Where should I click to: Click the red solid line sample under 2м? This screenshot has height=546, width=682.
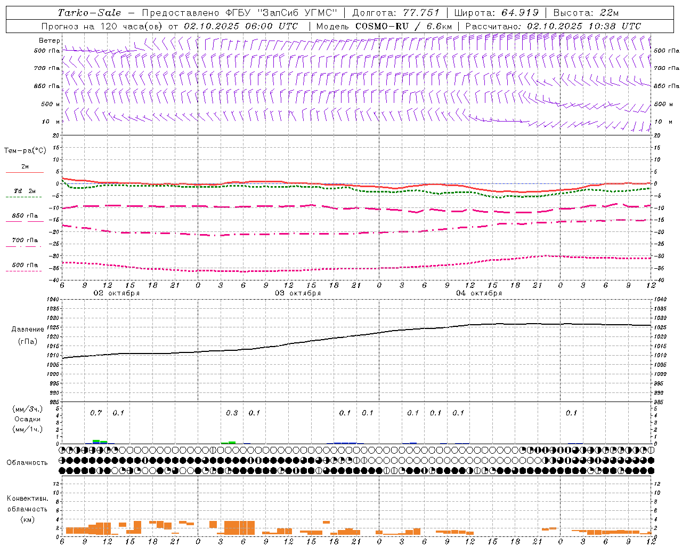click(25, 172)
